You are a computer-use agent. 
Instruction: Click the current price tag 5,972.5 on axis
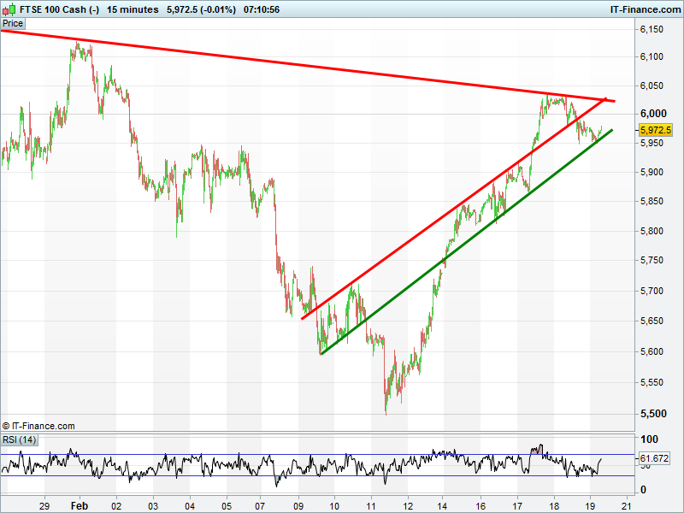pos(656,130)
